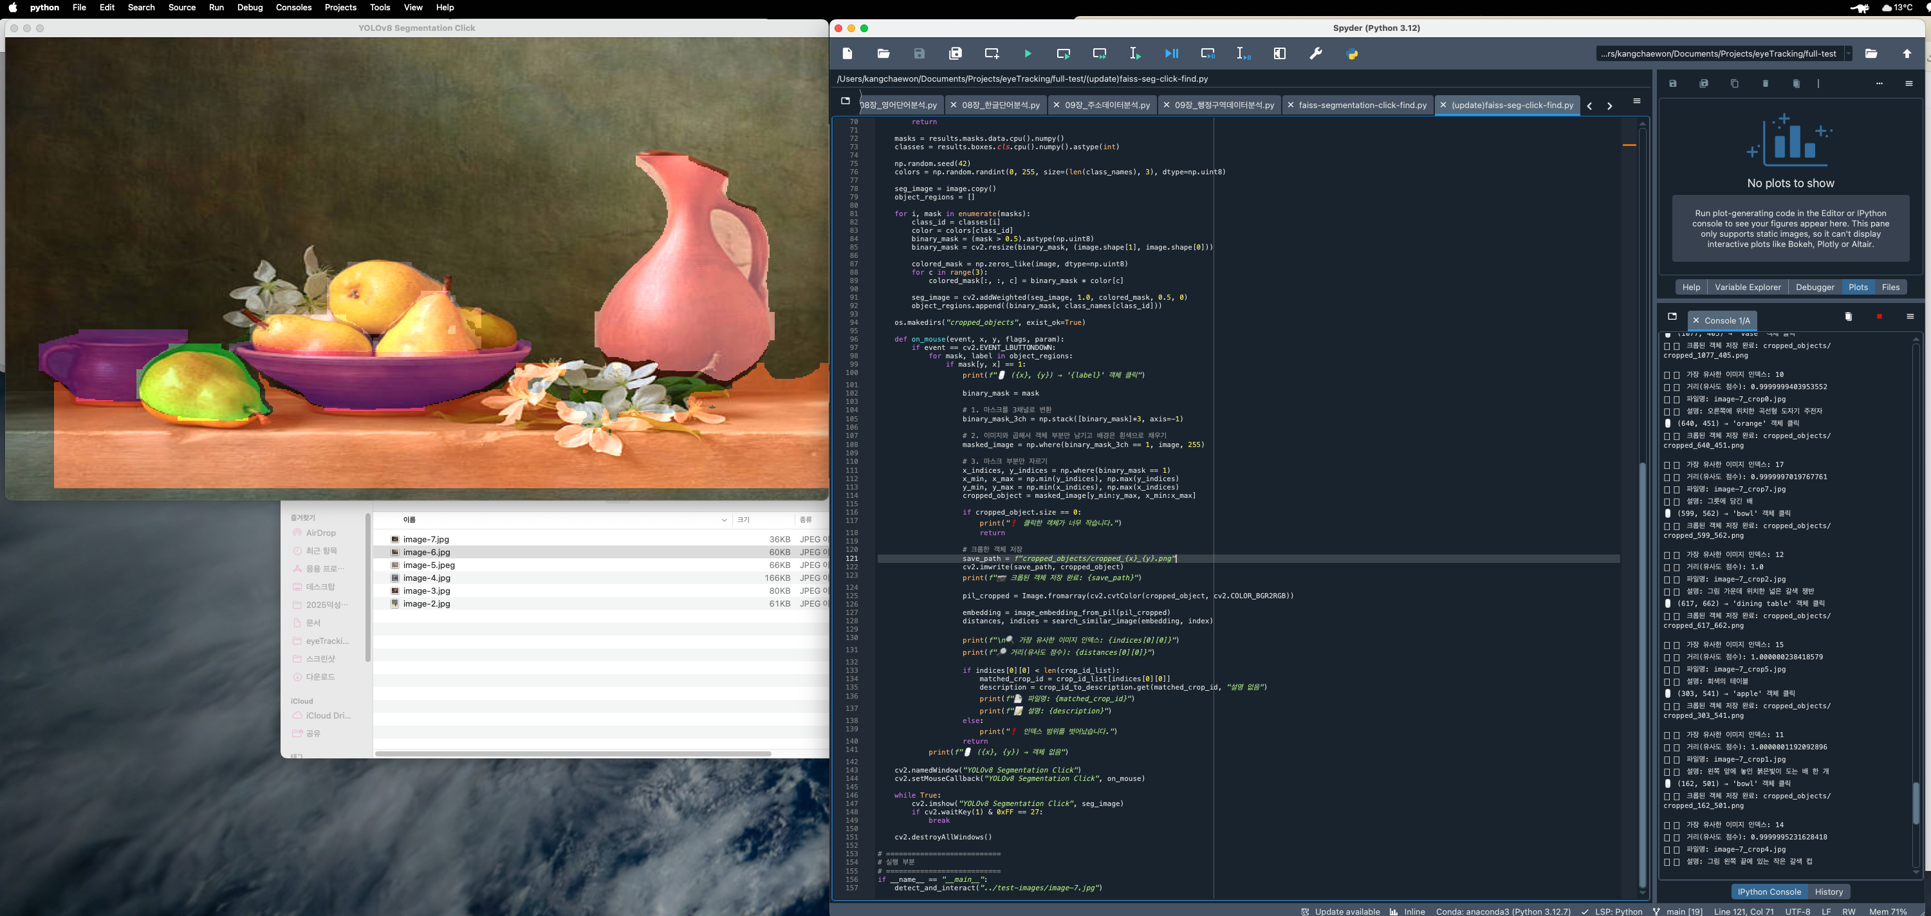This screenshot has height=916, width=1931.
Task: Switch to Variable Explorer pane
Action: (1746, 287)
